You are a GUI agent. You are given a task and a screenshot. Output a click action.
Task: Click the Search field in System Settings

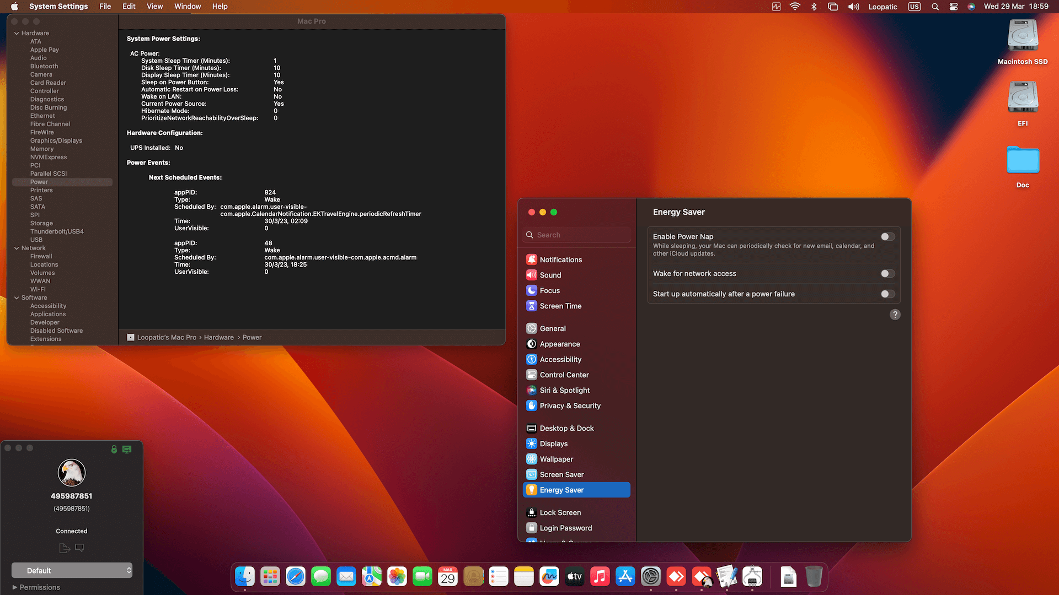click(576, 234)
